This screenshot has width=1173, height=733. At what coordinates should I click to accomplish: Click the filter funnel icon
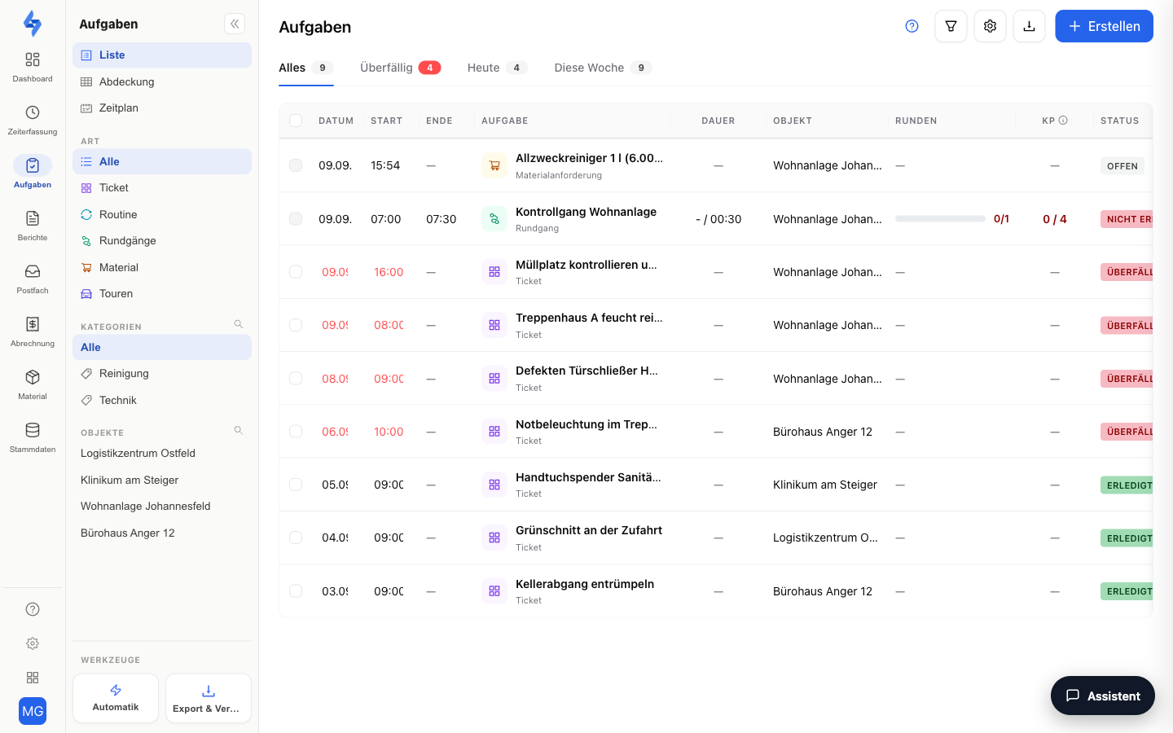pos(951,26)
